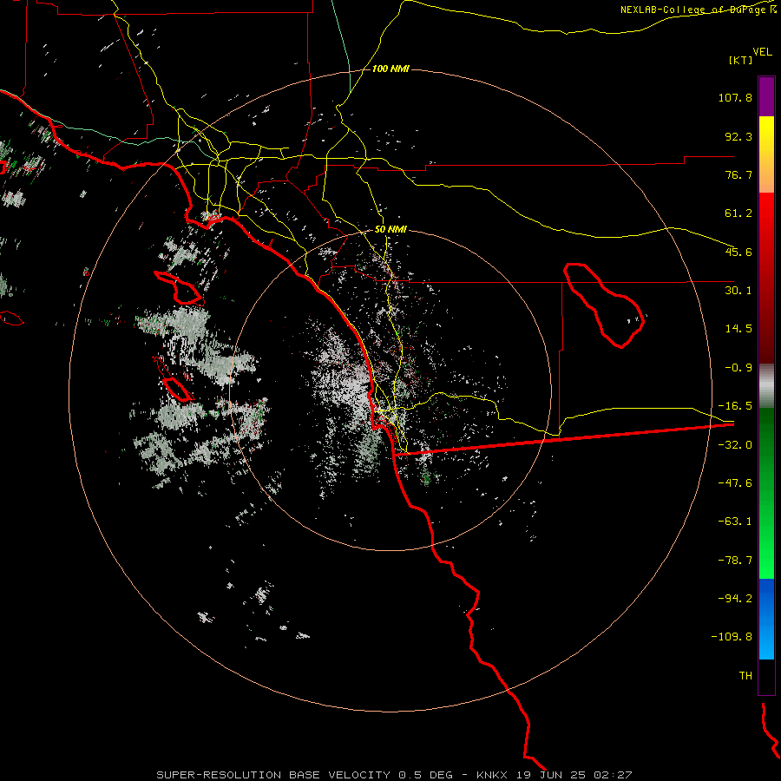Pick the gray near-zero segment of the color bar
Screen dimensions: 781x781
(766, 385)
